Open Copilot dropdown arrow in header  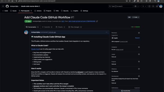point(138,6)
